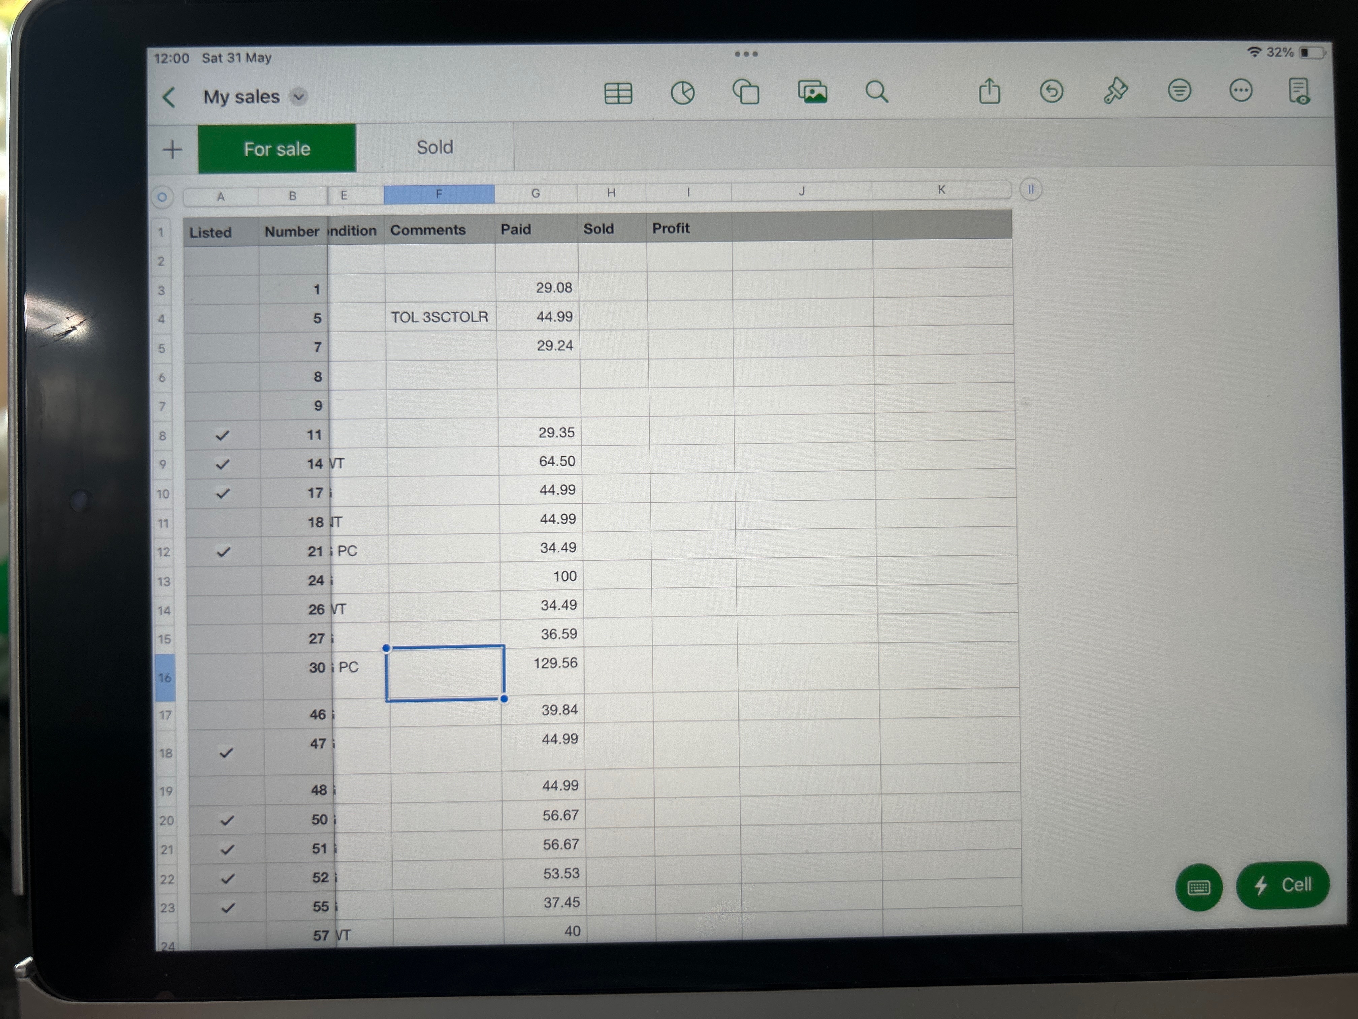Tap the insert shape icon
1358x1019 pixels.
tap(747, 93)
